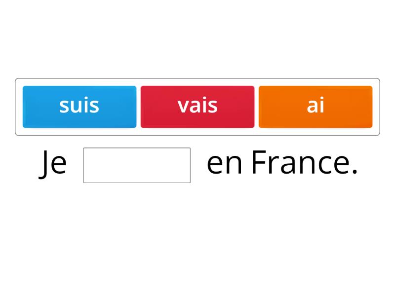Click the orange tile labeled 'ai'
Image resolution: width=395 pixels, height=296 pixels.
point(315,106)
